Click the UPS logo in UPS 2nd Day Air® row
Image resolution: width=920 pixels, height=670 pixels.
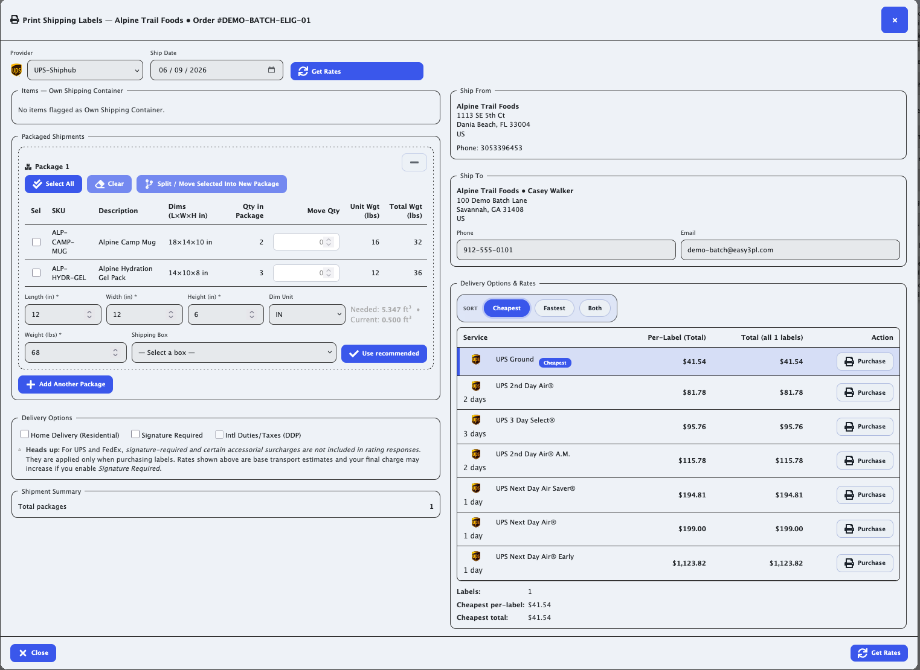click(476, 386)
